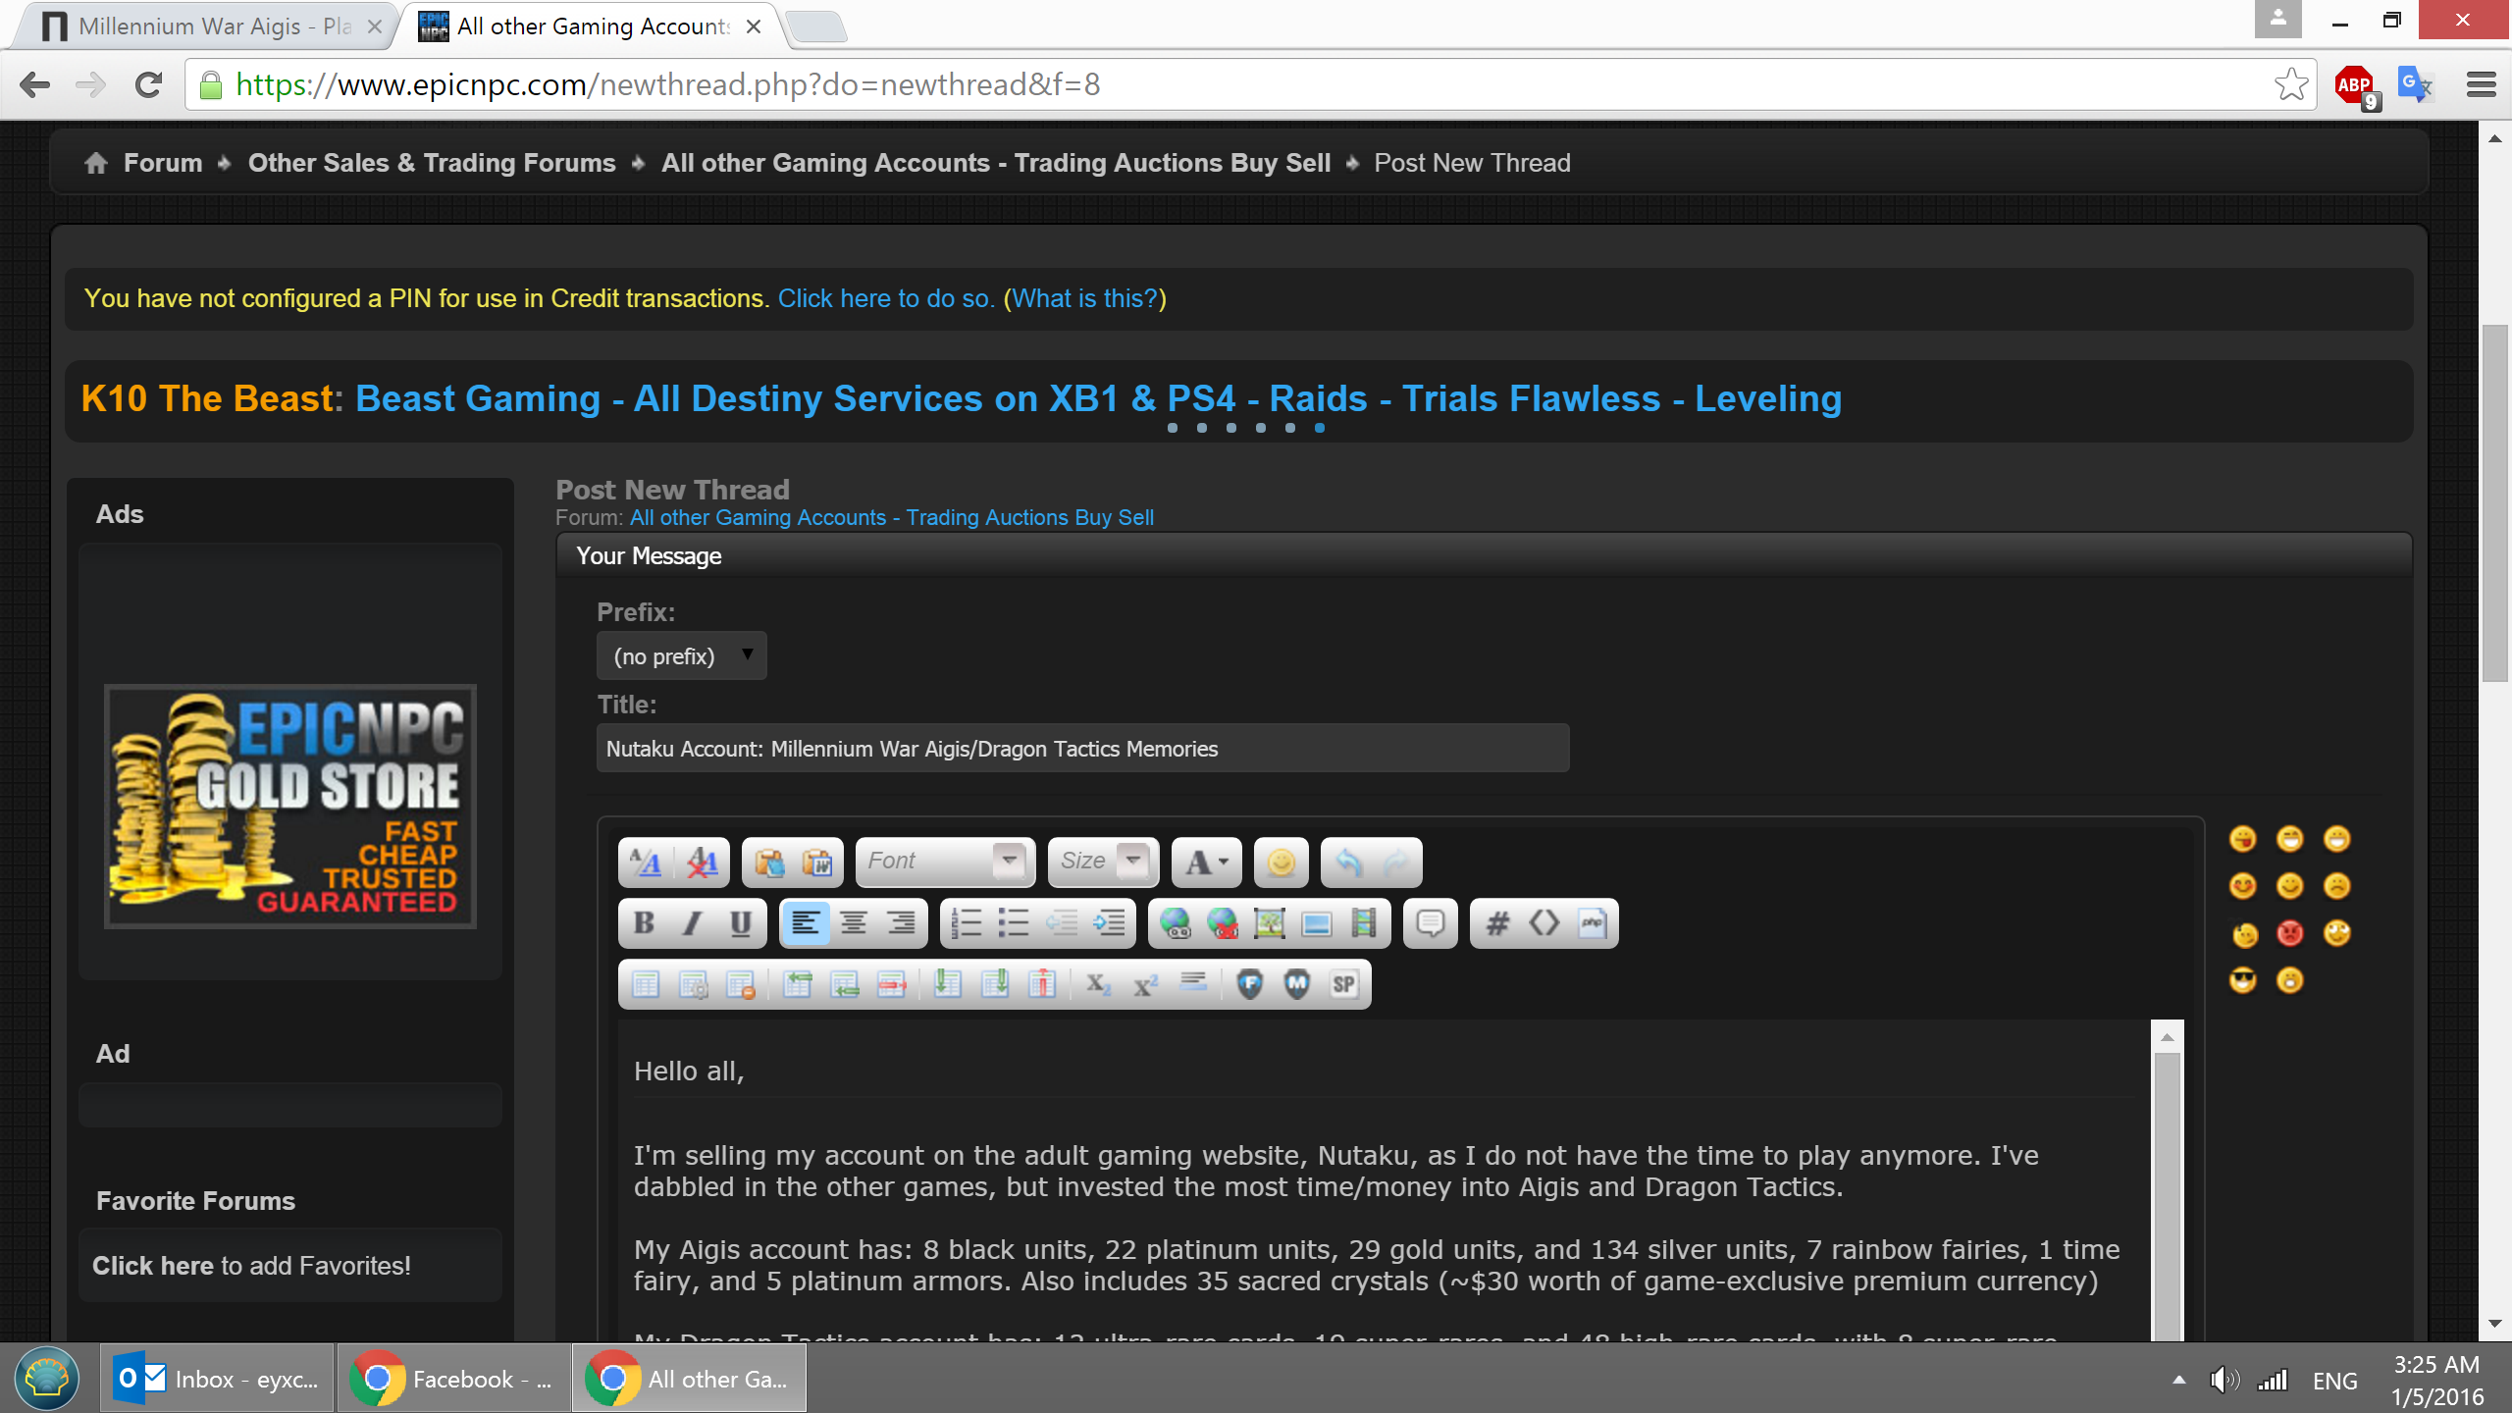
Task: Open the Font dropdown
Action: coord(945,862)
